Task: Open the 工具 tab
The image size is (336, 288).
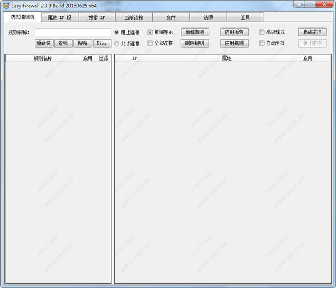Action: pos(245,17)
